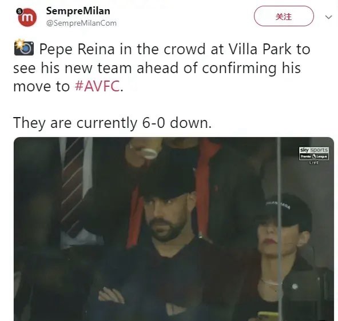This screenshot has height=321, width=338.
Task: Open the SempreMilan display name link
Action: coord(78,11)
